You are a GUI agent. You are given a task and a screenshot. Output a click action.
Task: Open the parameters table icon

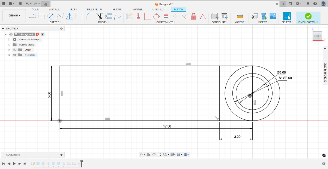[x=224, y=16]
